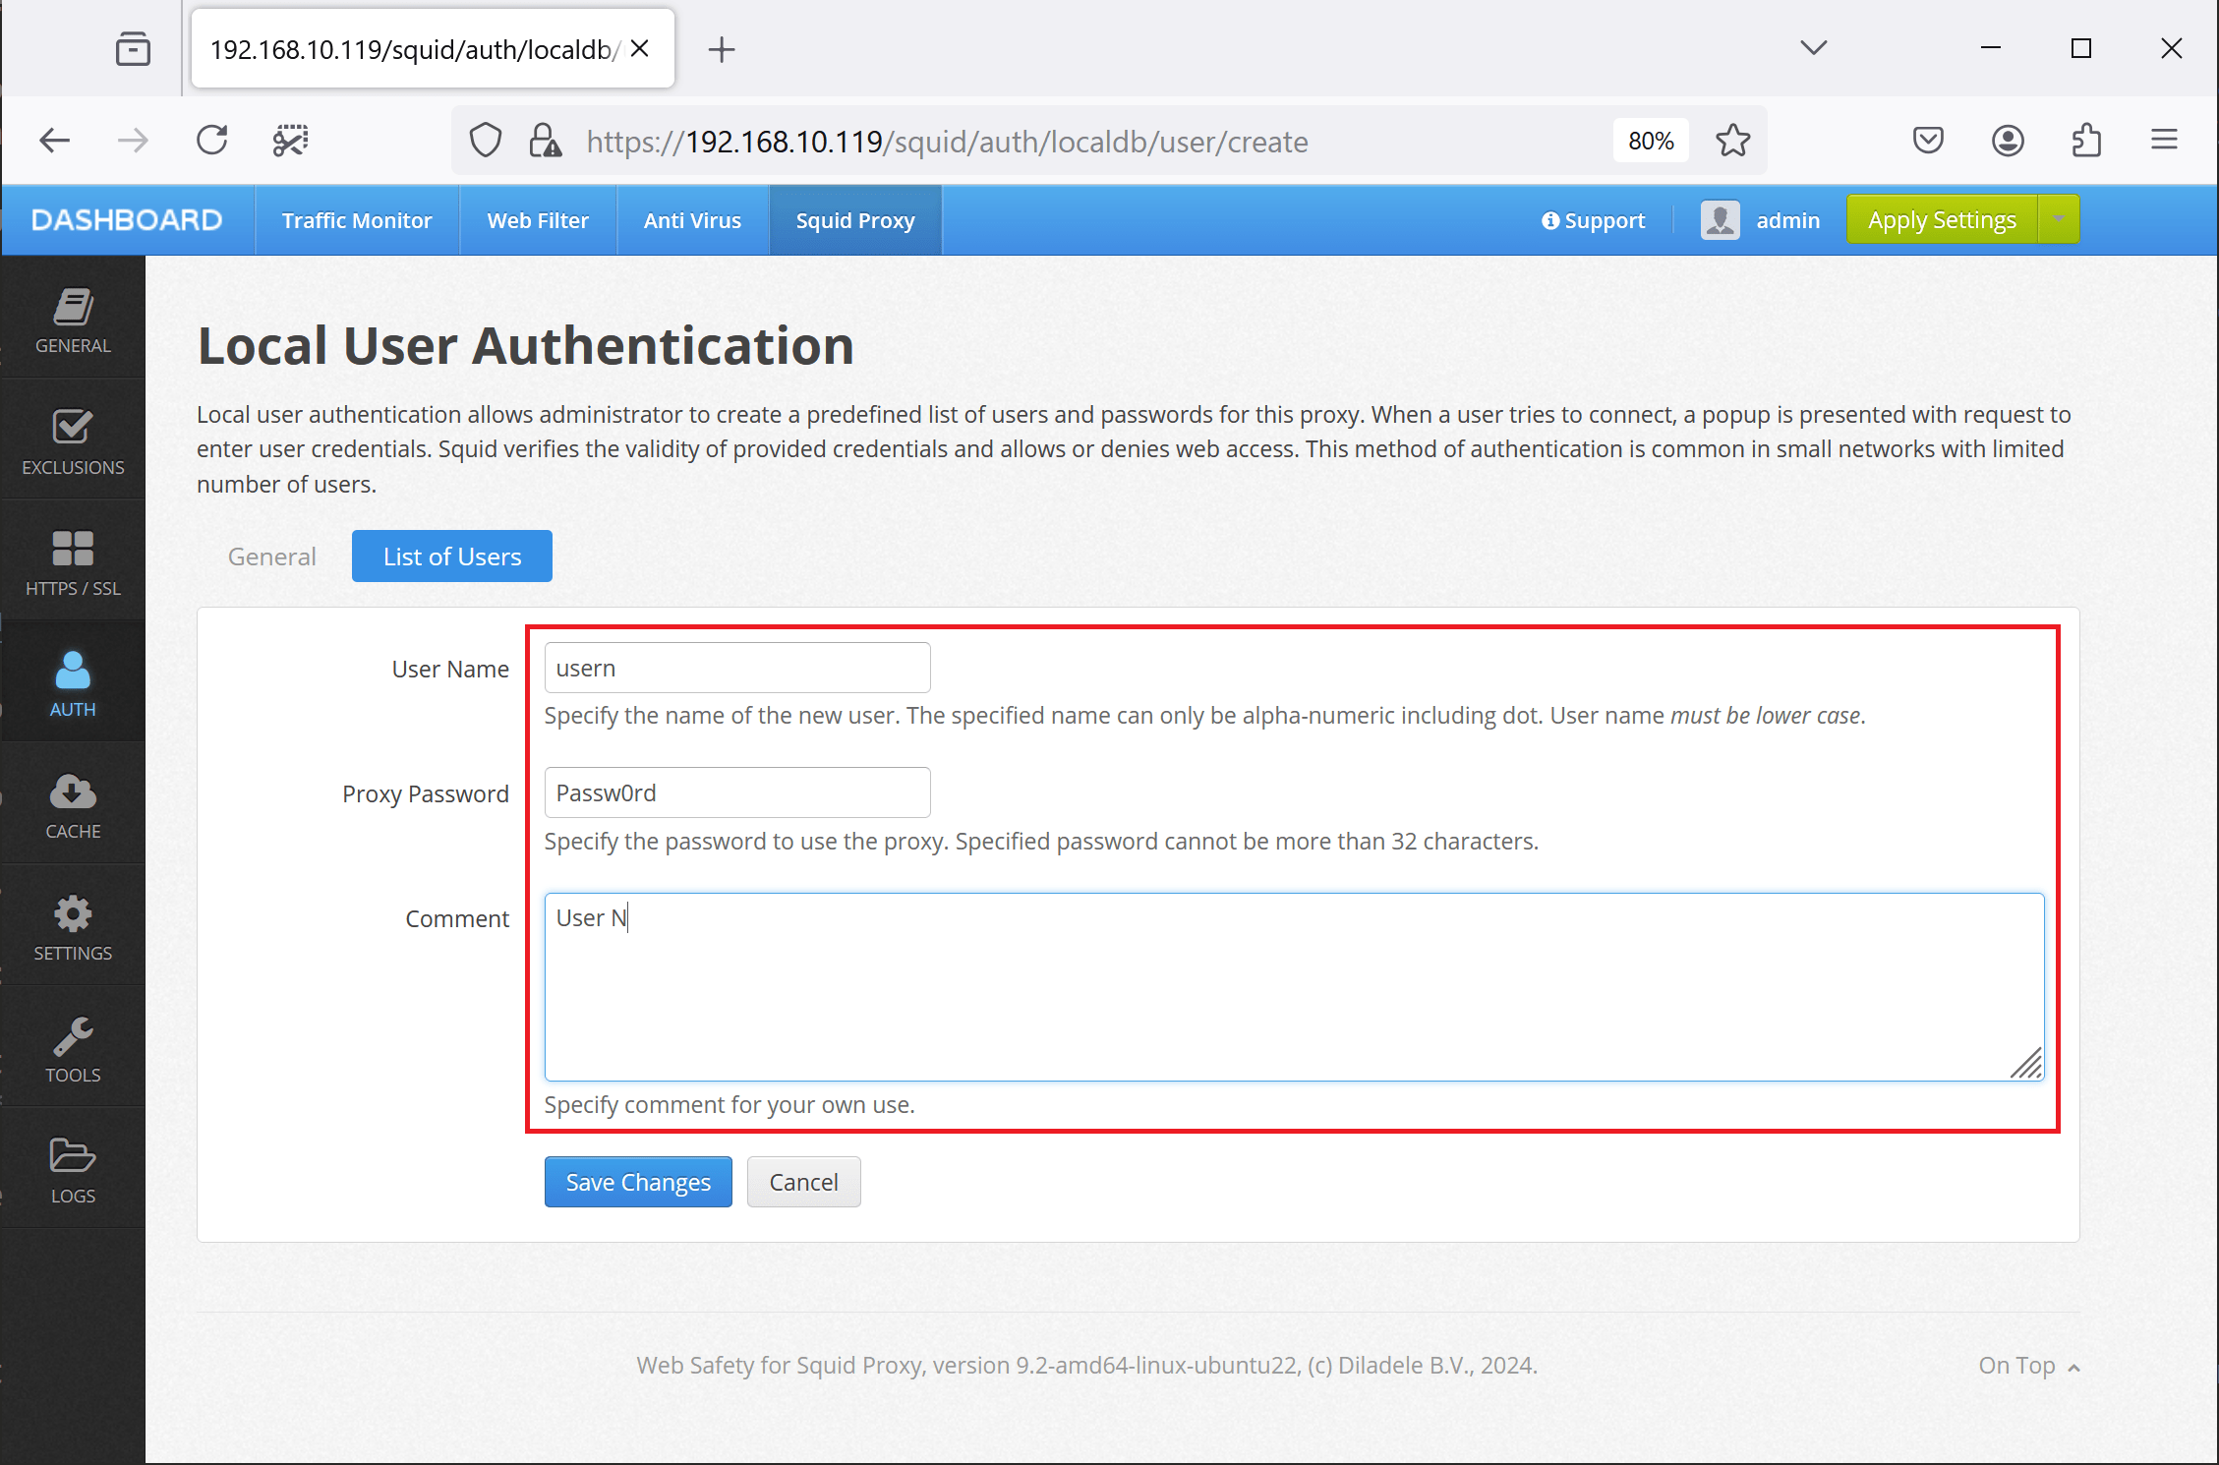Click the Cancel button
The height and width of the screenshot is (1465, 2219).
pos(803,1182)
